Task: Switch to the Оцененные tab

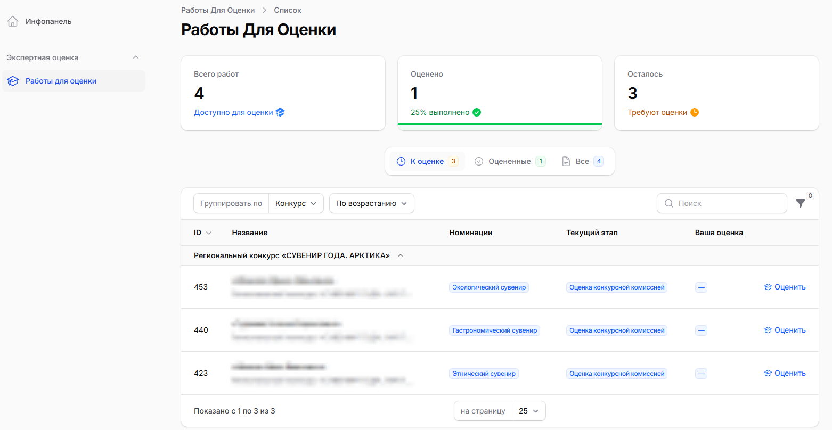Action: (x=510, y=161)
